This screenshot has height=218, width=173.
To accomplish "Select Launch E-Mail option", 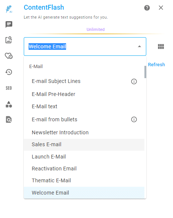I will click(84, 157).
